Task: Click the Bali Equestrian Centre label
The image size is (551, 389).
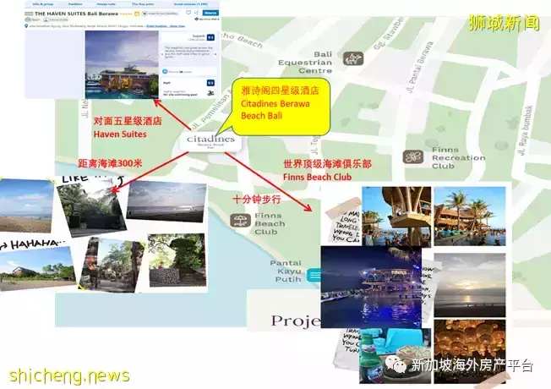Action: [x=305, y=63]
